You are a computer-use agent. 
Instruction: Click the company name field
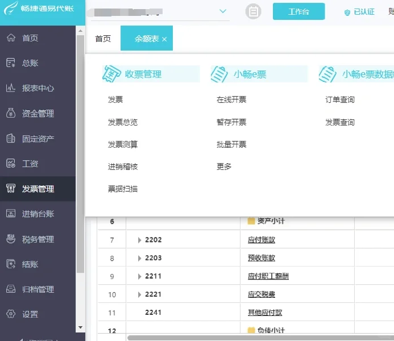coord(160,12)
